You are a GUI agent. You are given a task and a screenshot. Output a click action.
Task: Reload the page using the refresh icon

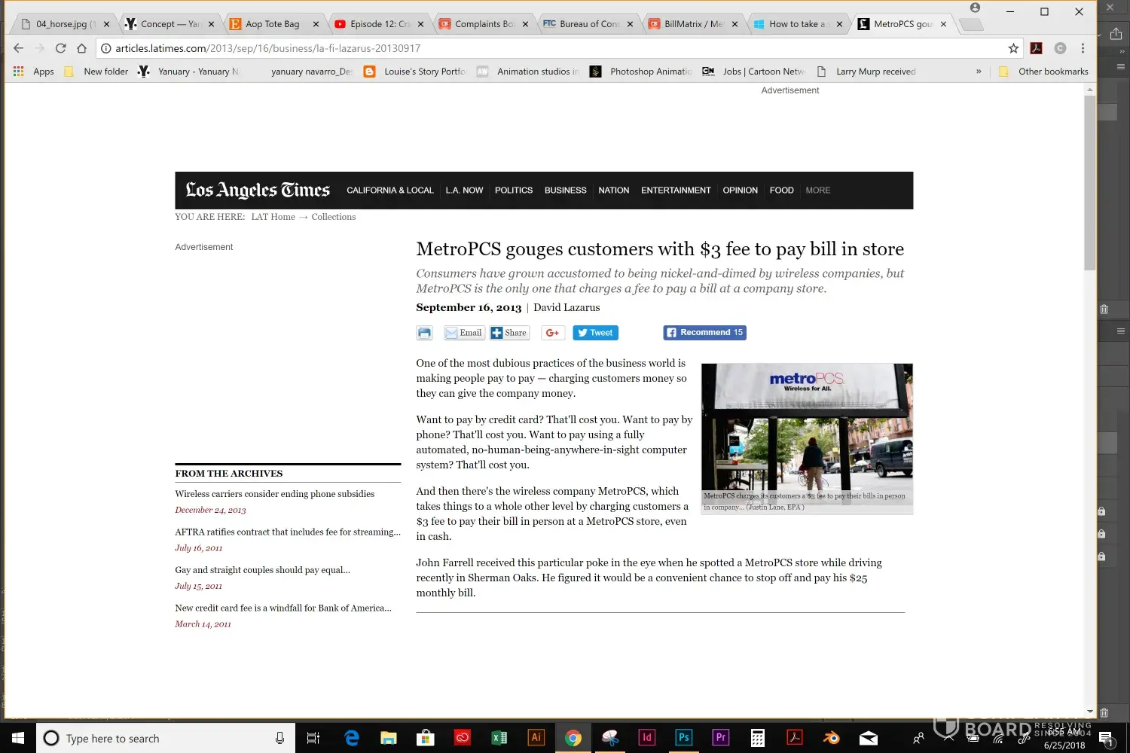pyautogui.click(x=60, y=48)
